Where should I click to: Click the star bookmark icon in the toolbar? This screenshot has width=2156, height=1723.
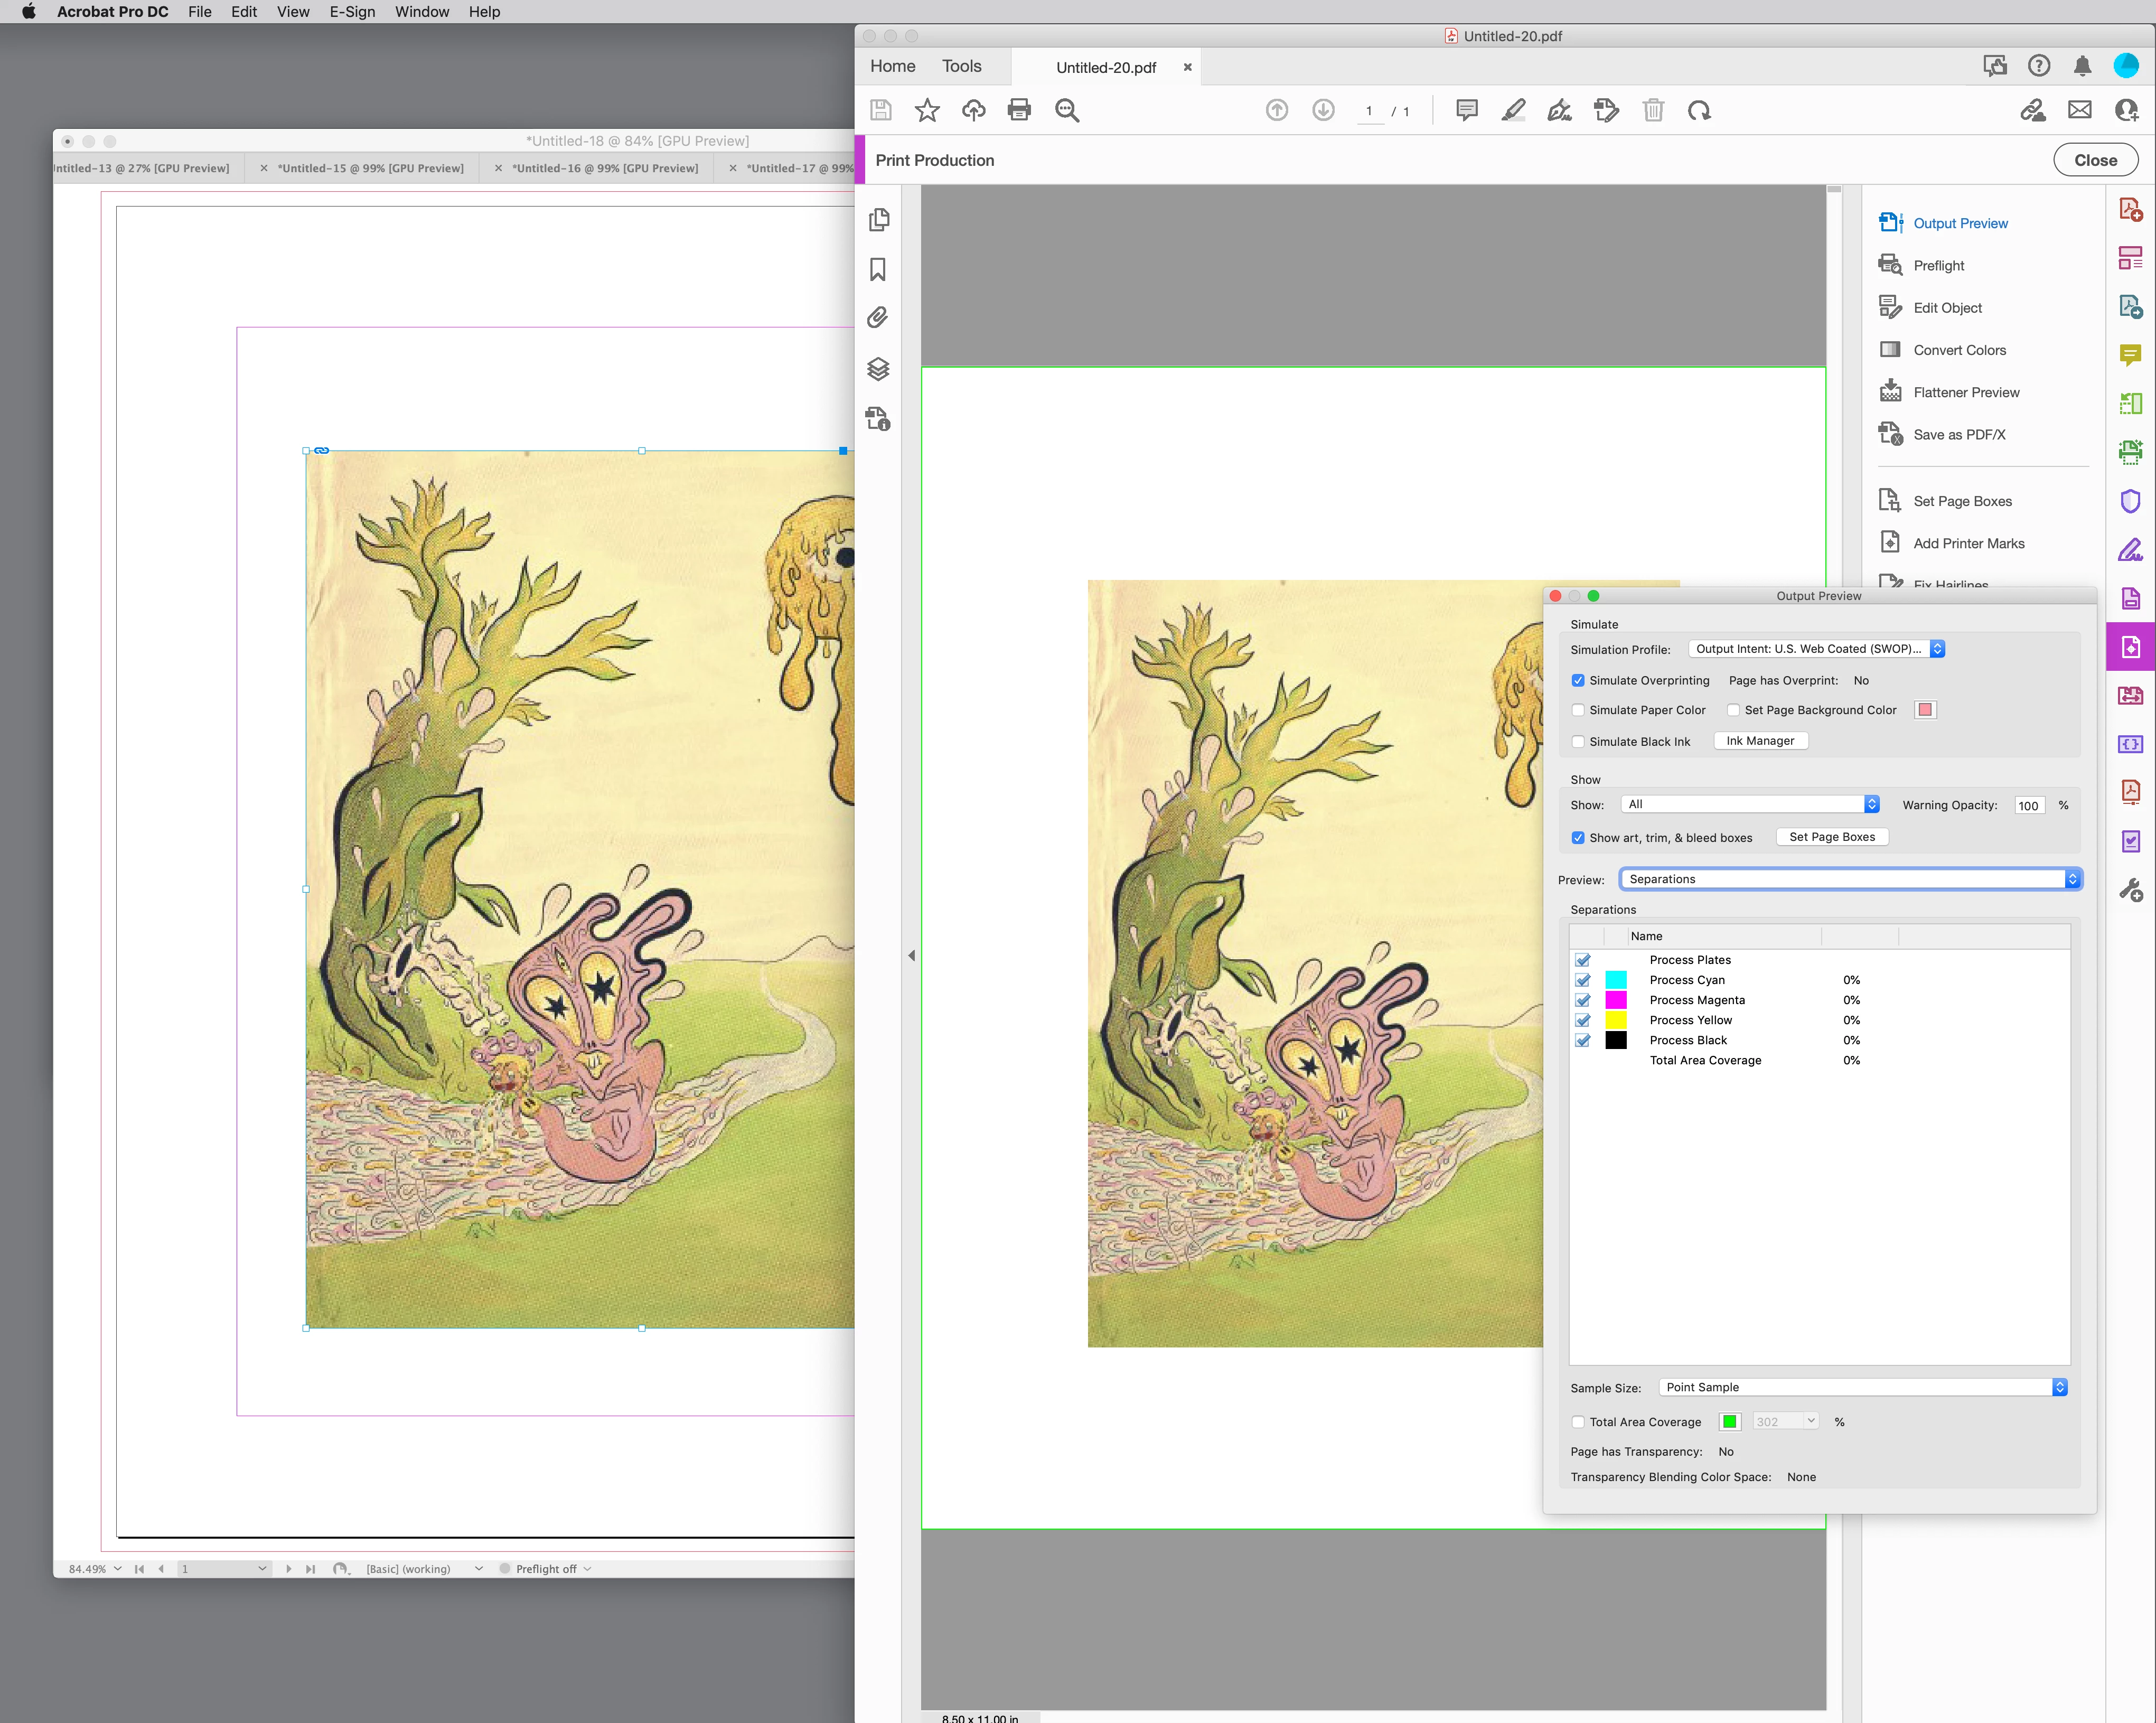click(927, 110)
